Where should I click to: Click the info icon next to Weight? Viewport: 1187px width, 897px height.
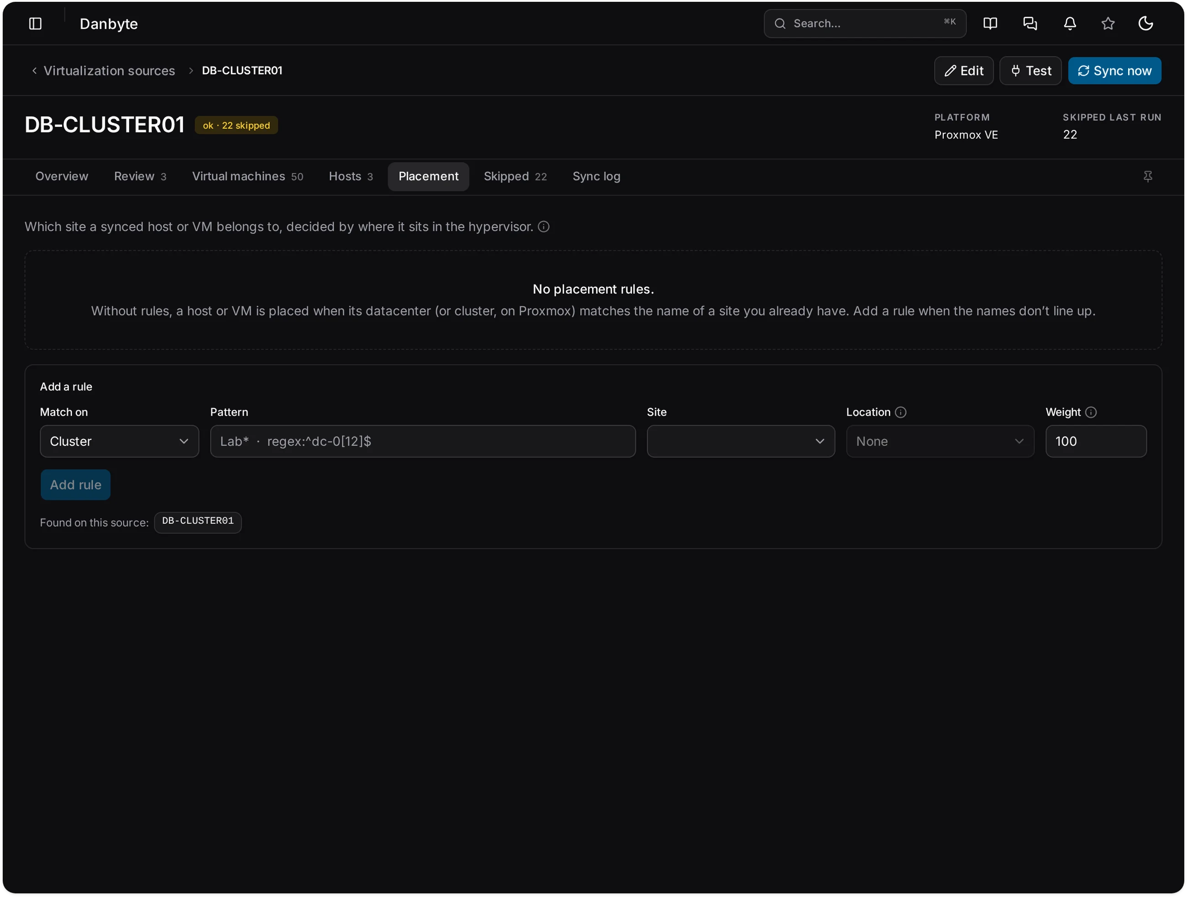(1090, 412)
